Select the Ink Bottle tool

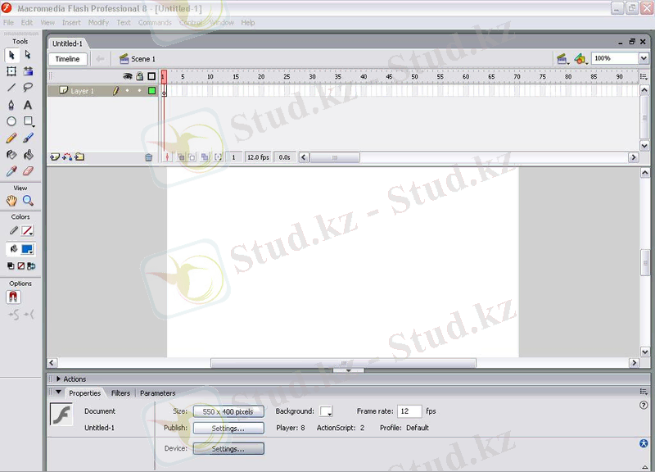[11, 155]
